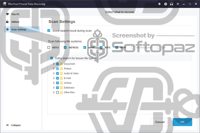
Task: Uncheck the E-mail checkbox
Action: click(x=57, y=78)
